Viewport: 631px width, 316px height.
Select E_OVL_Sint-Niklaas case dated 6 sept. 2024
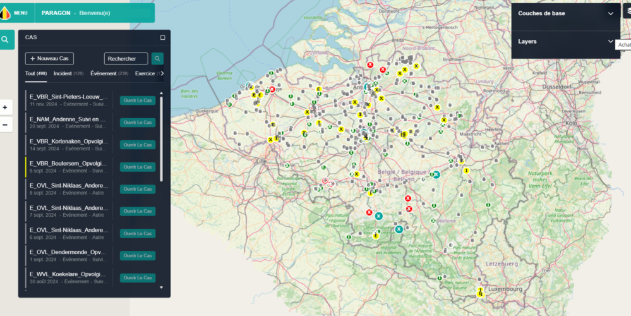click(69, 233)
